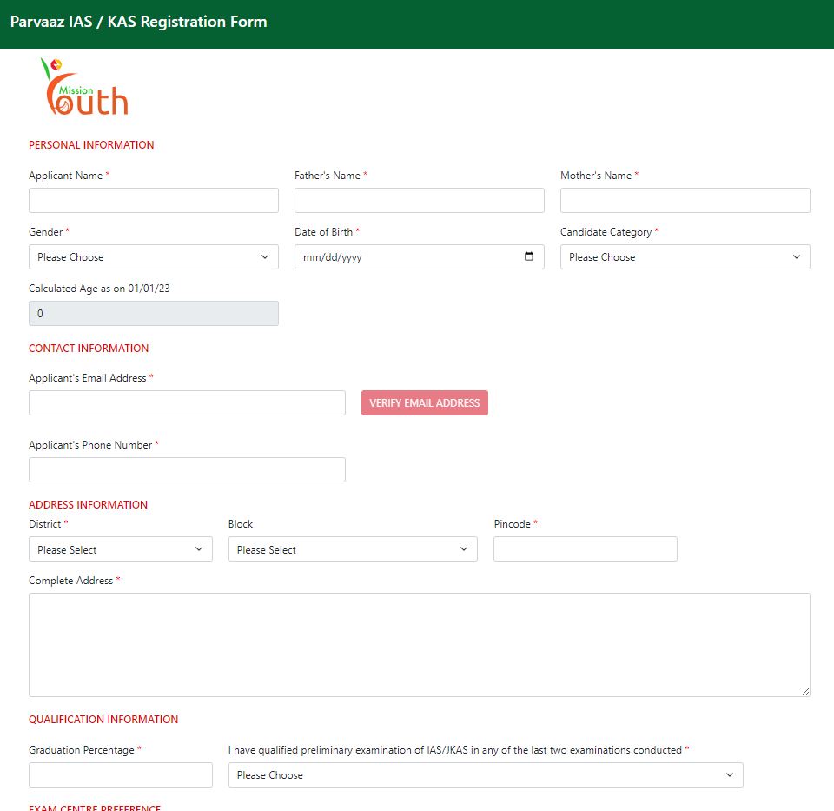Click the Parvaaz IAS / KAS Registration Form title
This screenshot has width=834, height=811.
[139, 22]
